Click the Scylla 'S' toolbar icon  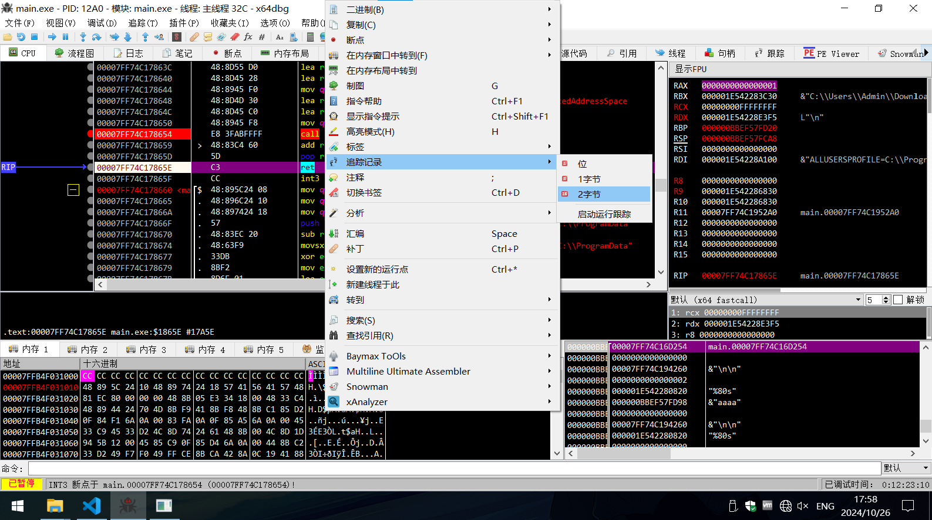tap(176, 37)
